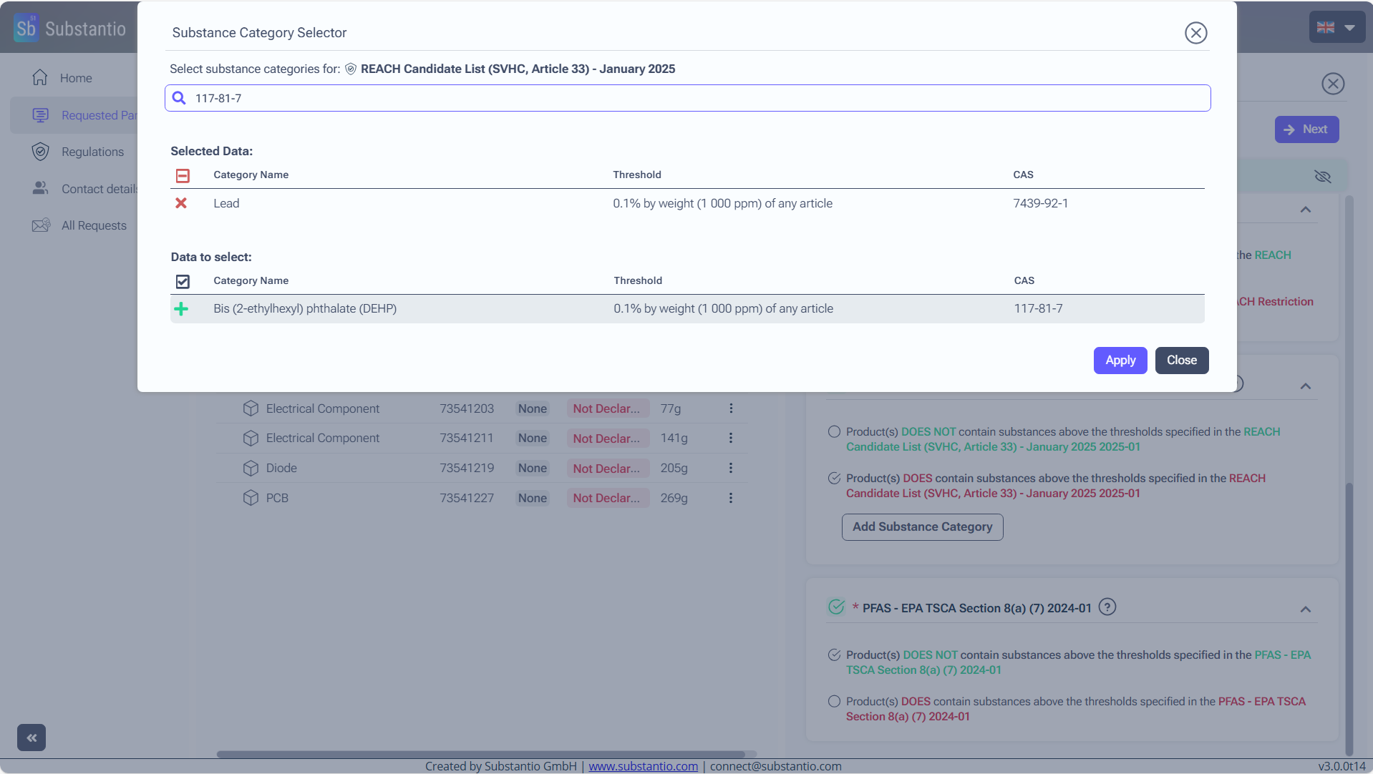The image size is (1373, 774).
Task: Collapse the REACH Candidate List section chevron
Action: pyautogui.click(x=1305, y=386)
